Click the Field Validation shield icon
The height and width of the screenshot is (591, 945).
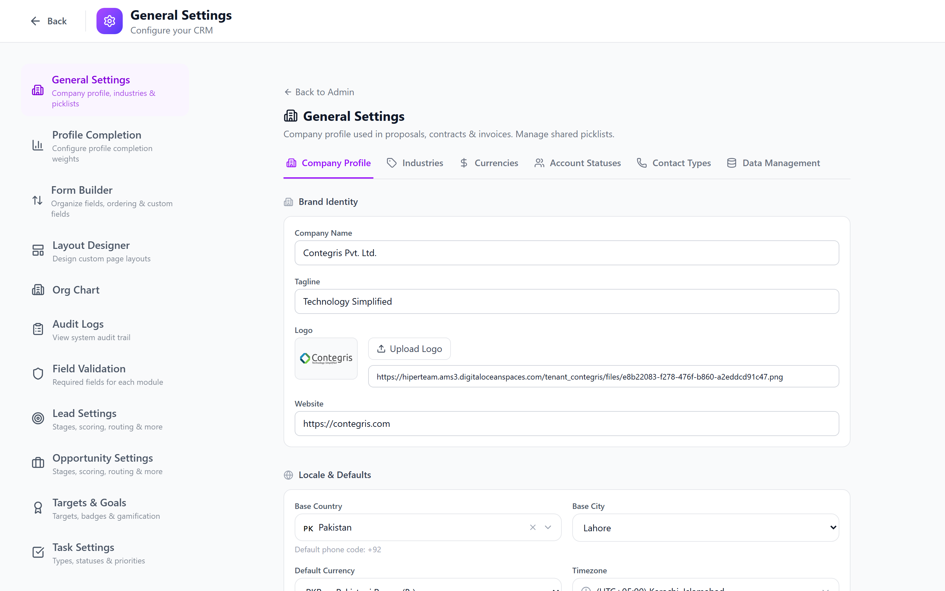tap(38, 374)
